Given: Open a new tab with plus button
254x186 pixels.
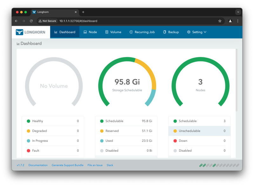Looking at the screenshot, I should pyautogui.click(x=83, y=12).
